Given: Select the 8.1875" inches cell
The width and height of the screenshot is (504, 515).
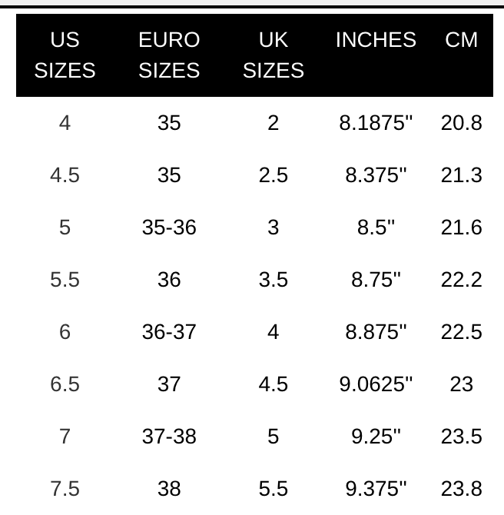Looking at the screenshot, I should (376, 123).
